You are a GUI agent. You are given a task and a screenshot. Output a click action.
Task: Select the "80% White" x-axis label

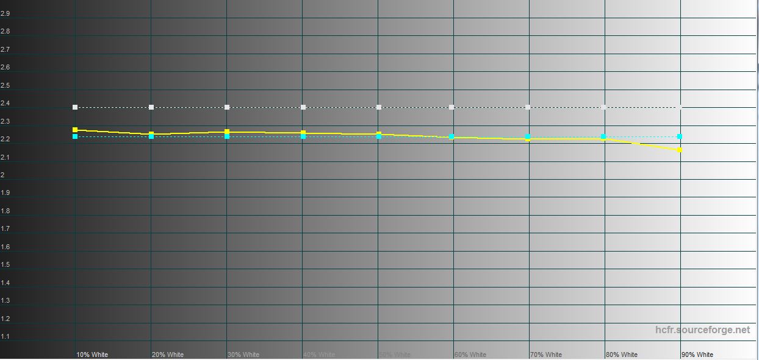(622, 355)
